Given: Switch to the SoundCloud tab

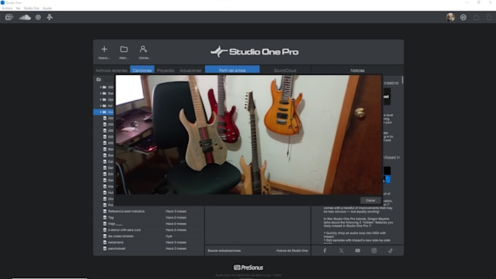Looking at the screenshot, I should pyautogui.click(x=285, y=70).
